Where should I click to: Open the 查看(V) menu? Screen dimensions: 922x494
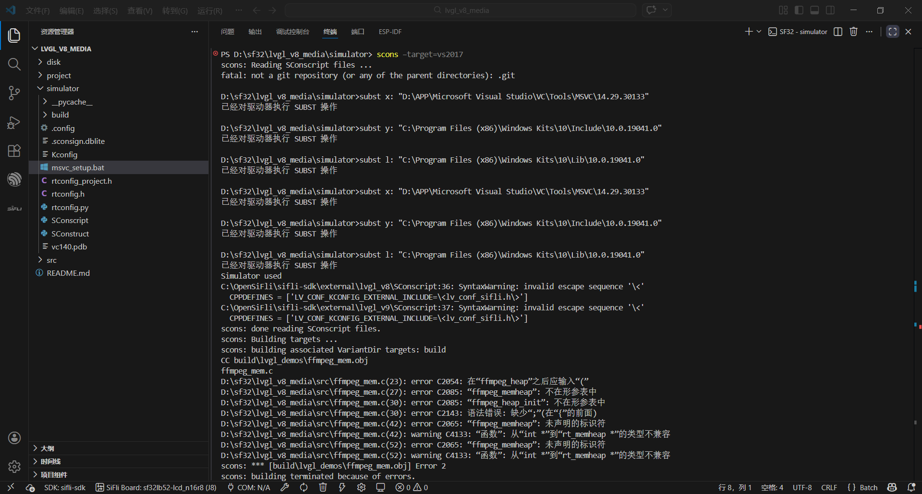click(x=140, y=11)
